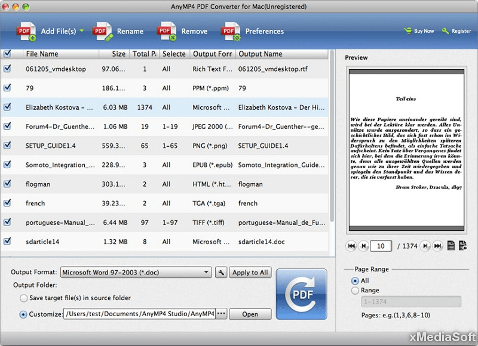Screen dimensions: 478x346
Task: Select the sdarticle14.doc output name
Action: 261,242
